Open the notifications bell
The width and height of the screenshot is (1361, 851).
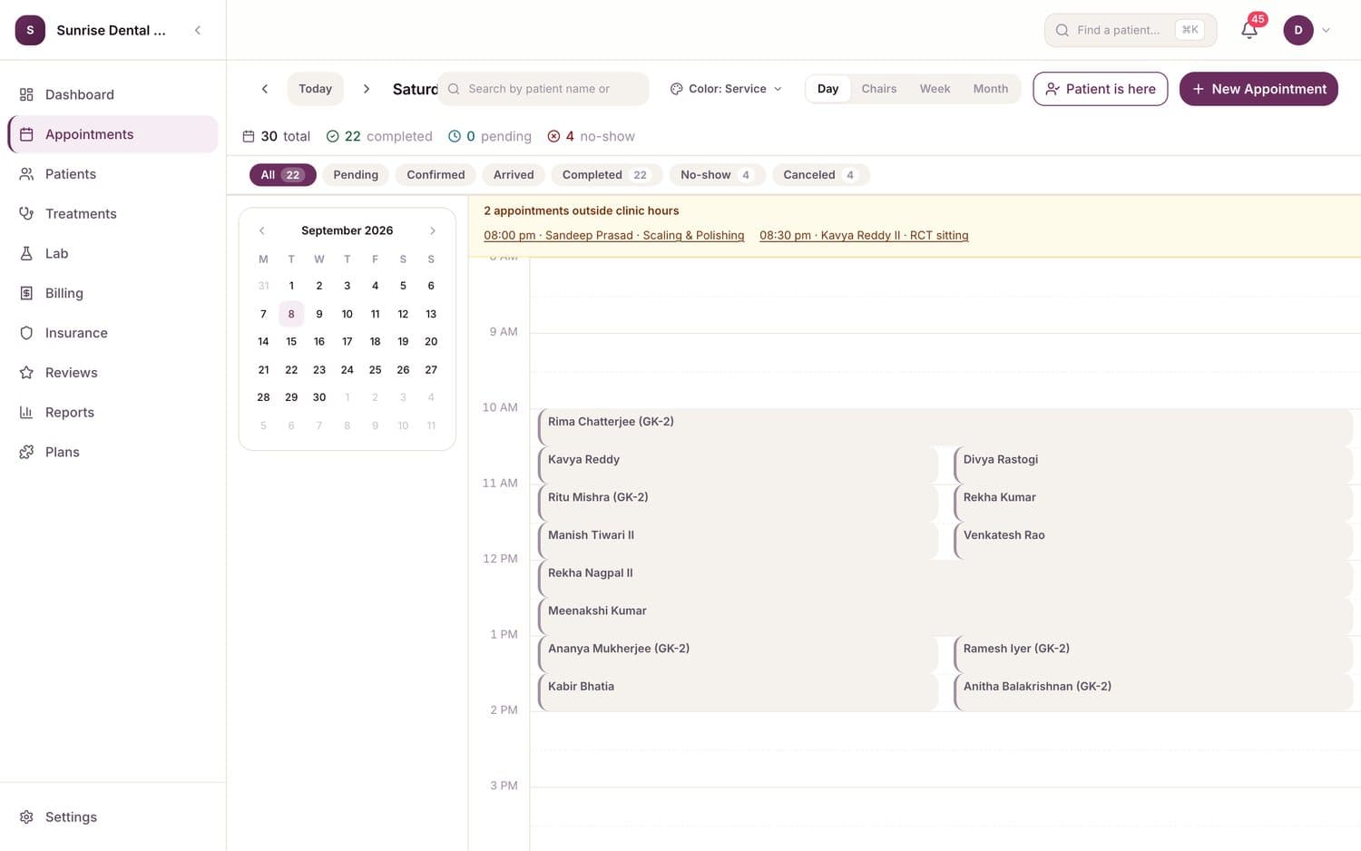coord(1249,30)
